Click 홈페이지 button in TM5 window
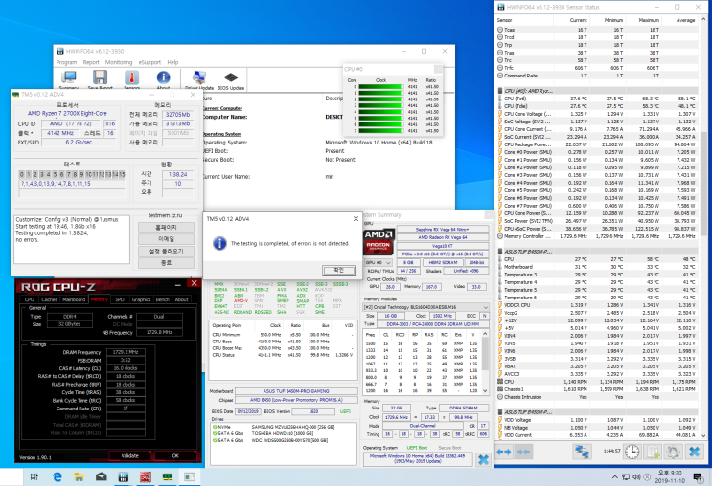The width and height of the screenshot is (712, 486). click(x=166, y=227)
